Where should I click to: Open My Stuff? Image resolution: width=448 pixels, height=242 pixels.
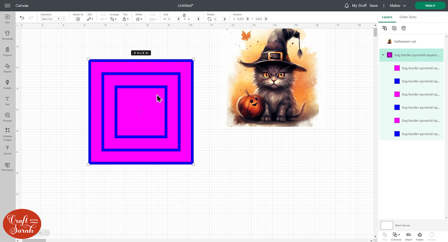coord(359,6)
